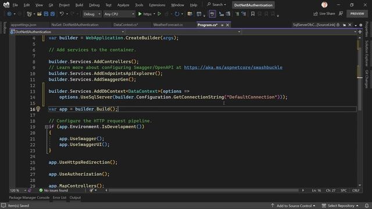Click the feedback person icon beside Live Share
Screen dimensions: 372x209
click(341, 14)
